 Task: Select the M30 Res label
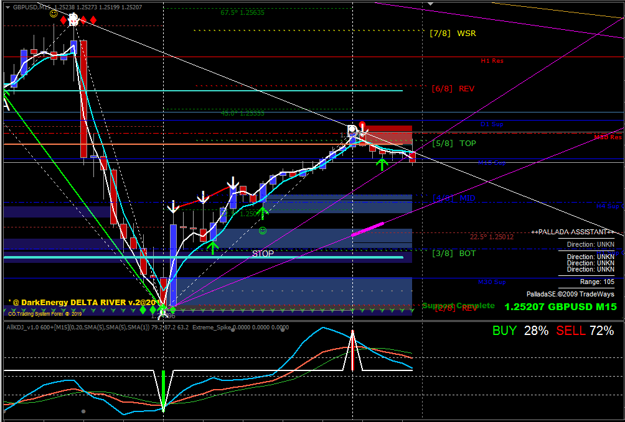tap(608, 137)
